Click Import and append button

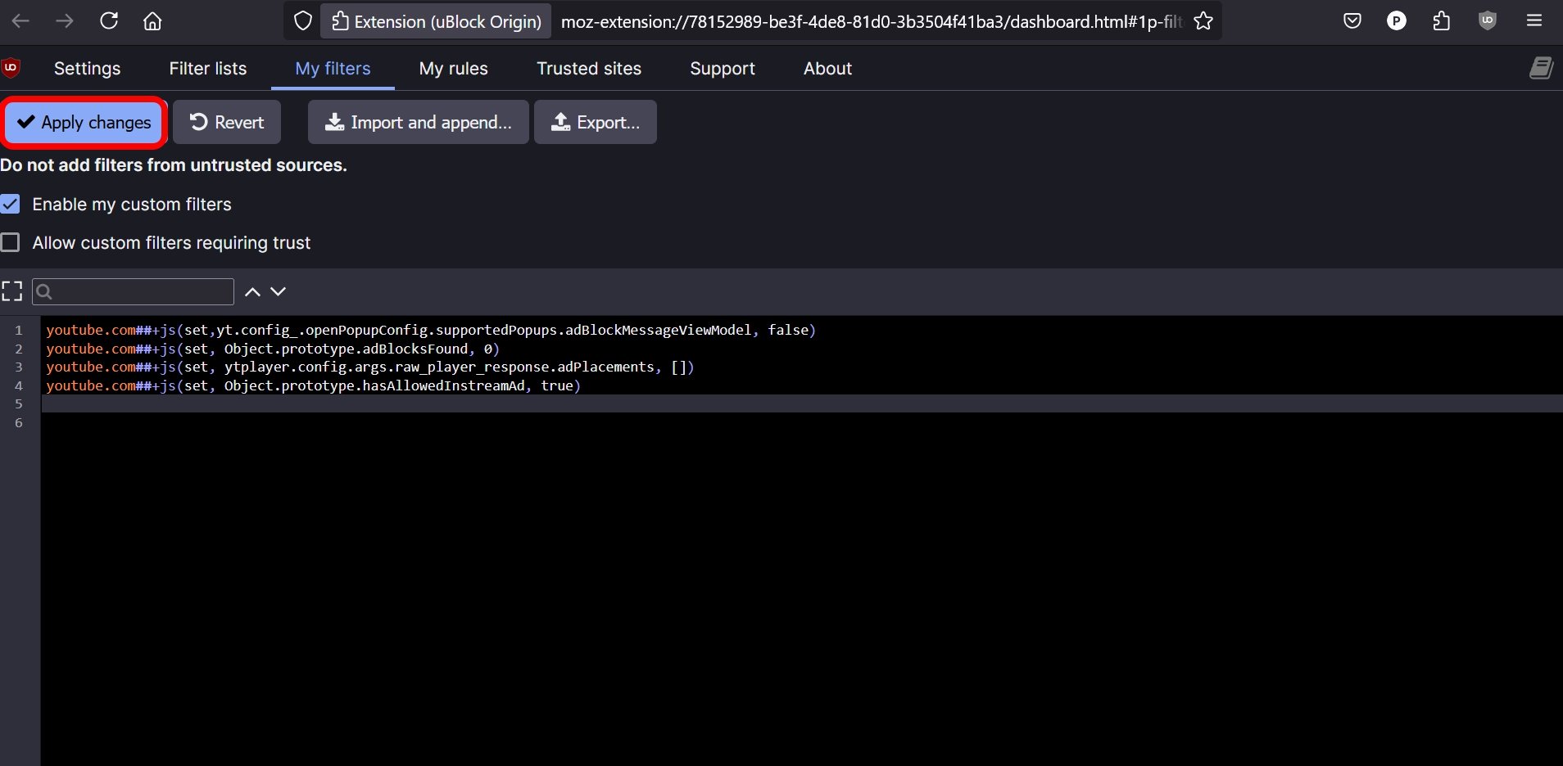point(419,122)
